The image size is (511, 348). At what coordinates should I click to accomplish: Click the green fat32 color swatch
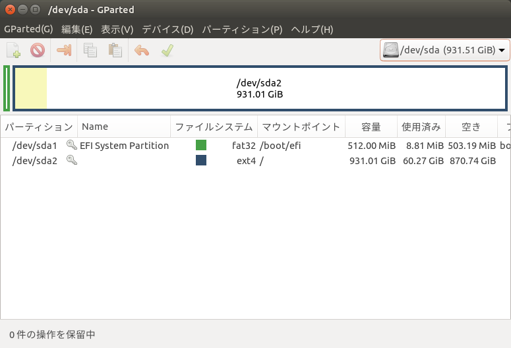tap(201, 145)
